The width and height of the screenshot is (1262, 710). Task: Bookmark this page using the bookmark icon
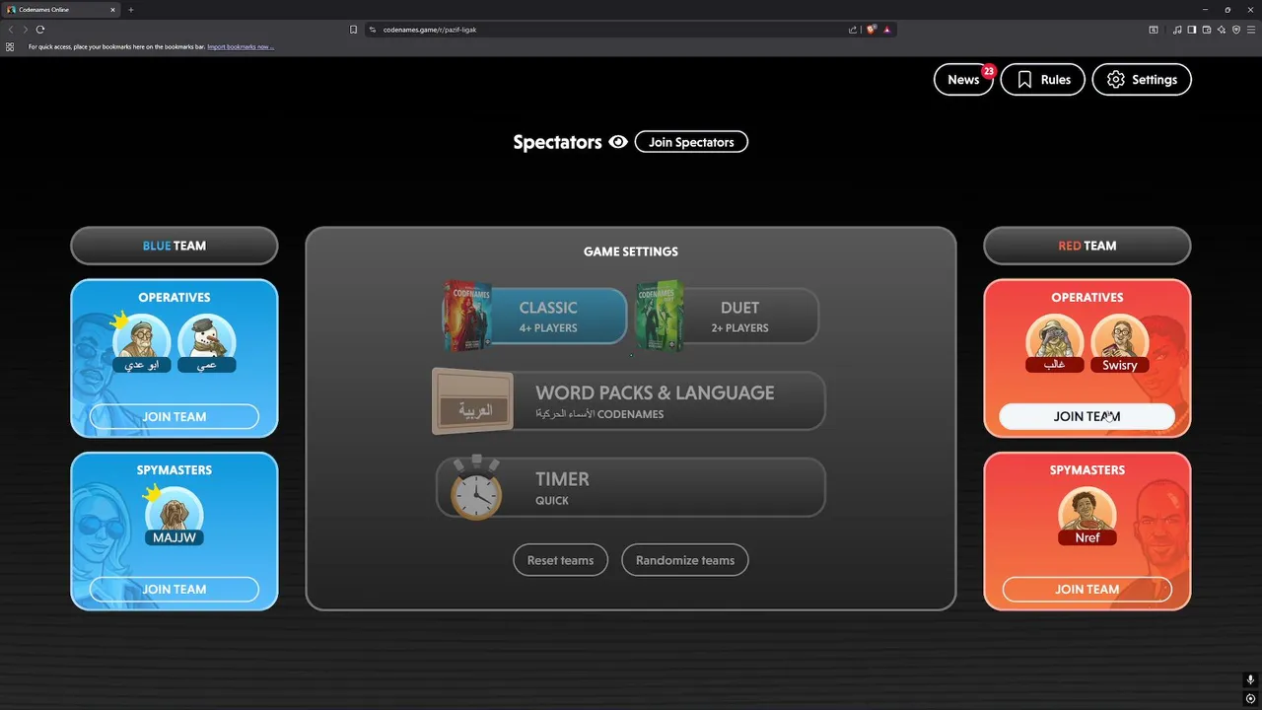tap(353, 30)
